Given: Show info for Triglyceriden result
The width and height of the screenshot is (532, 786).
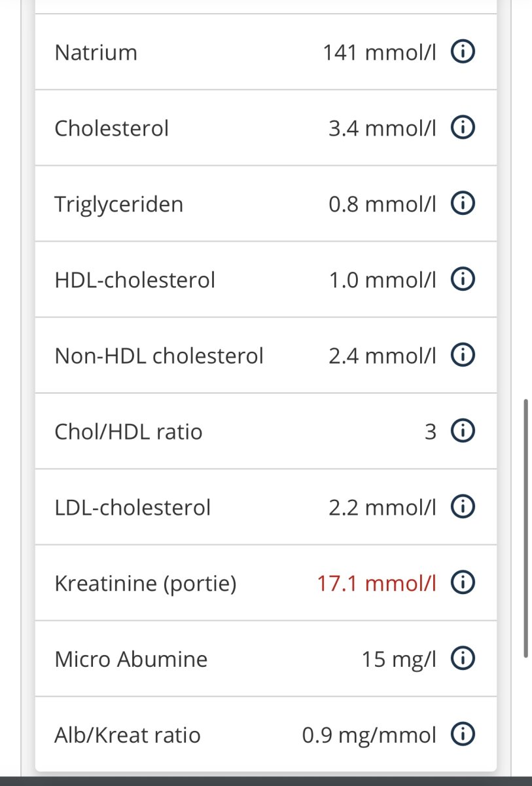Looking at the screenshot, I should 463,204.
